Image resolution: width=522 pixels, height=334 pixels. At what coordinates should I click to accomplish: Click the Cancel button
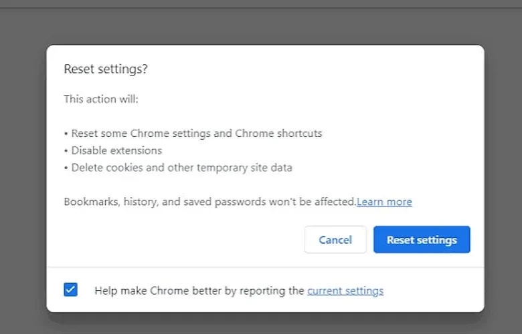click(x=335, y=240)
